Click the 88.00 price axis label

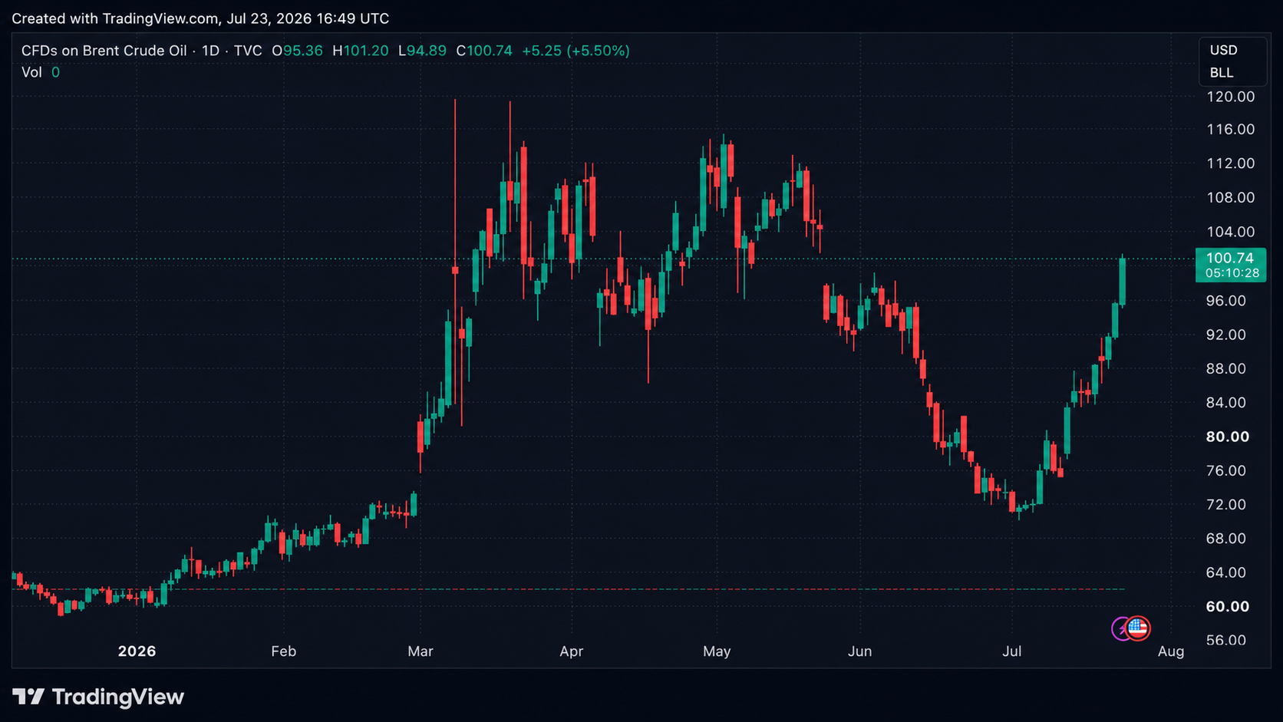tap(1226, 369)
